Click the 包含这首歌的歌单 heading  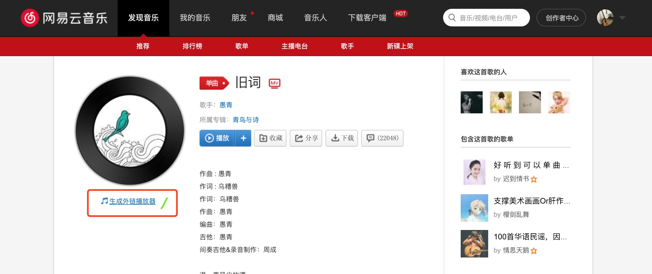click(487, 139)
